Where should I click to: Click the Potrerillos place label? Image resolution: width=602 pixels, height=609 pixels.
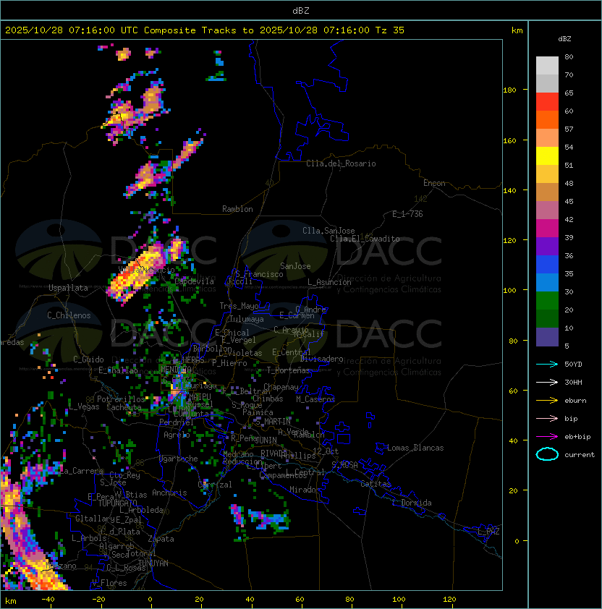[121, 399]
